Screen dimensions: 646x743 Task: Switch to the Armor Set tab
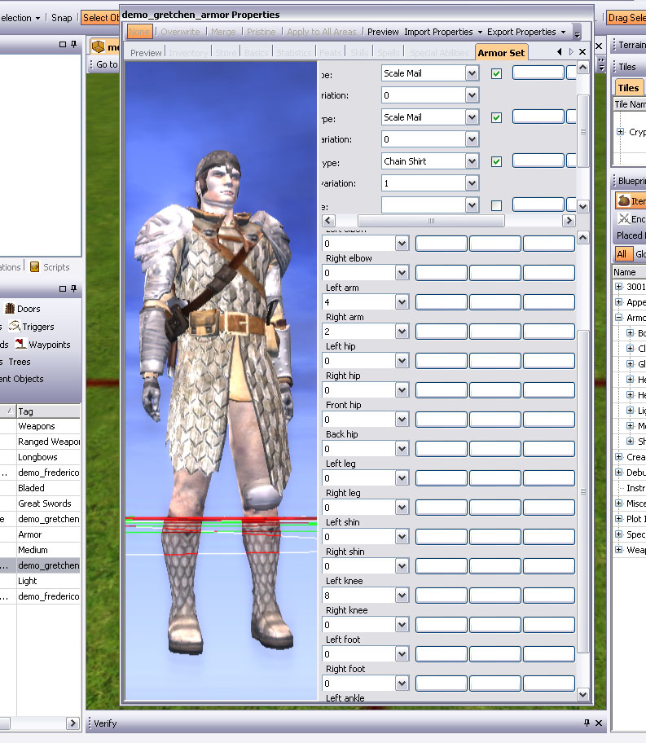pyautogui.click(x=501, y=53)
